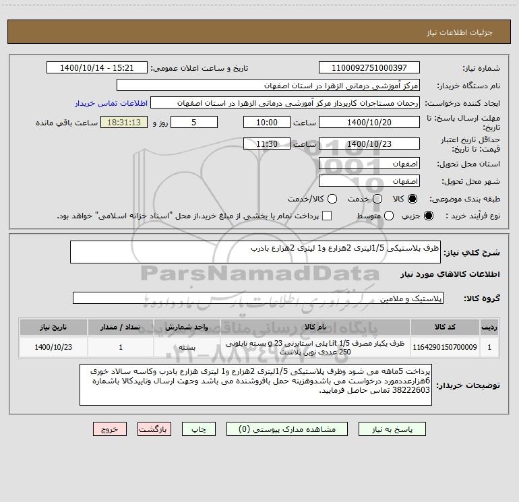Toggle the Islamic treasury bonds payment checkbox
This screenshot has width=519, height=502.
click(x=327, y=216)
